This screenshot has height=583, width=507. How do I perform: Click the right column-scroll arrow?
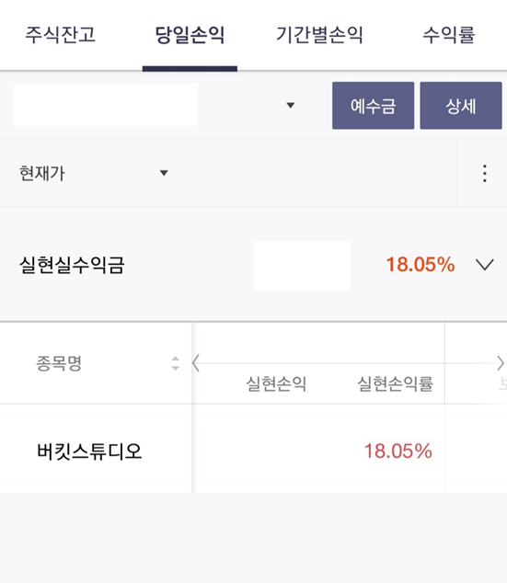click(501, 363)
